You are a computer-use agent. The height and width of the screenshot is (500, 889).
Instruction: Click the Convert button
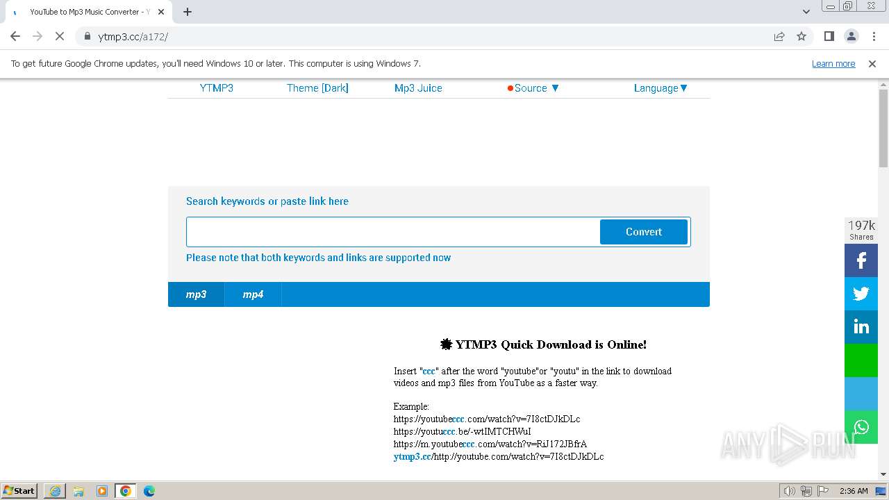click(644, 232)
